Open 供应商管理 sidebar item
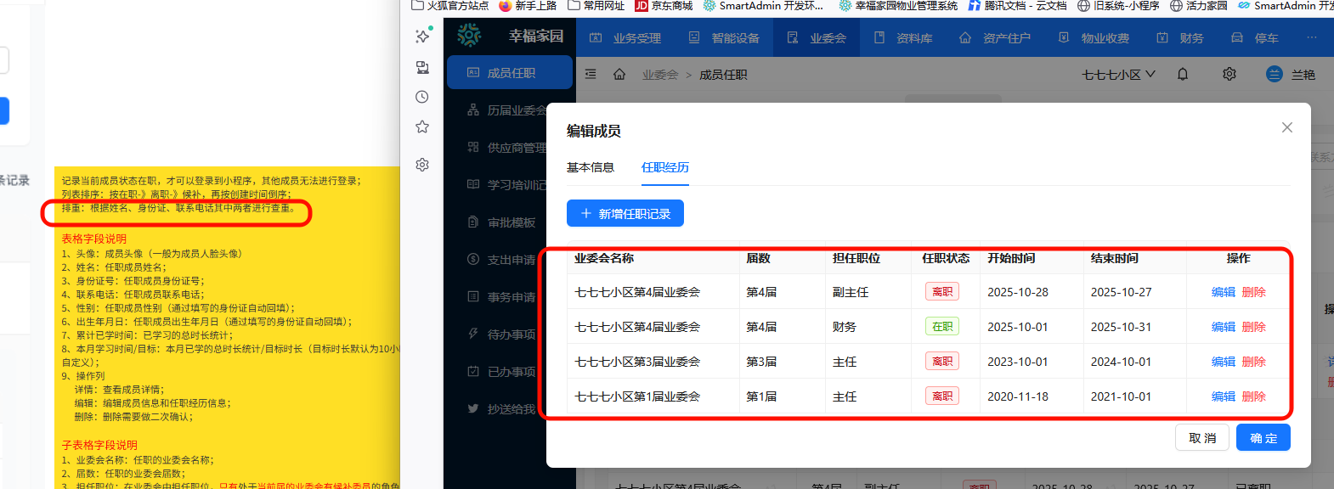The width and height of the screenshot is (1334, 489). [507, 148]
